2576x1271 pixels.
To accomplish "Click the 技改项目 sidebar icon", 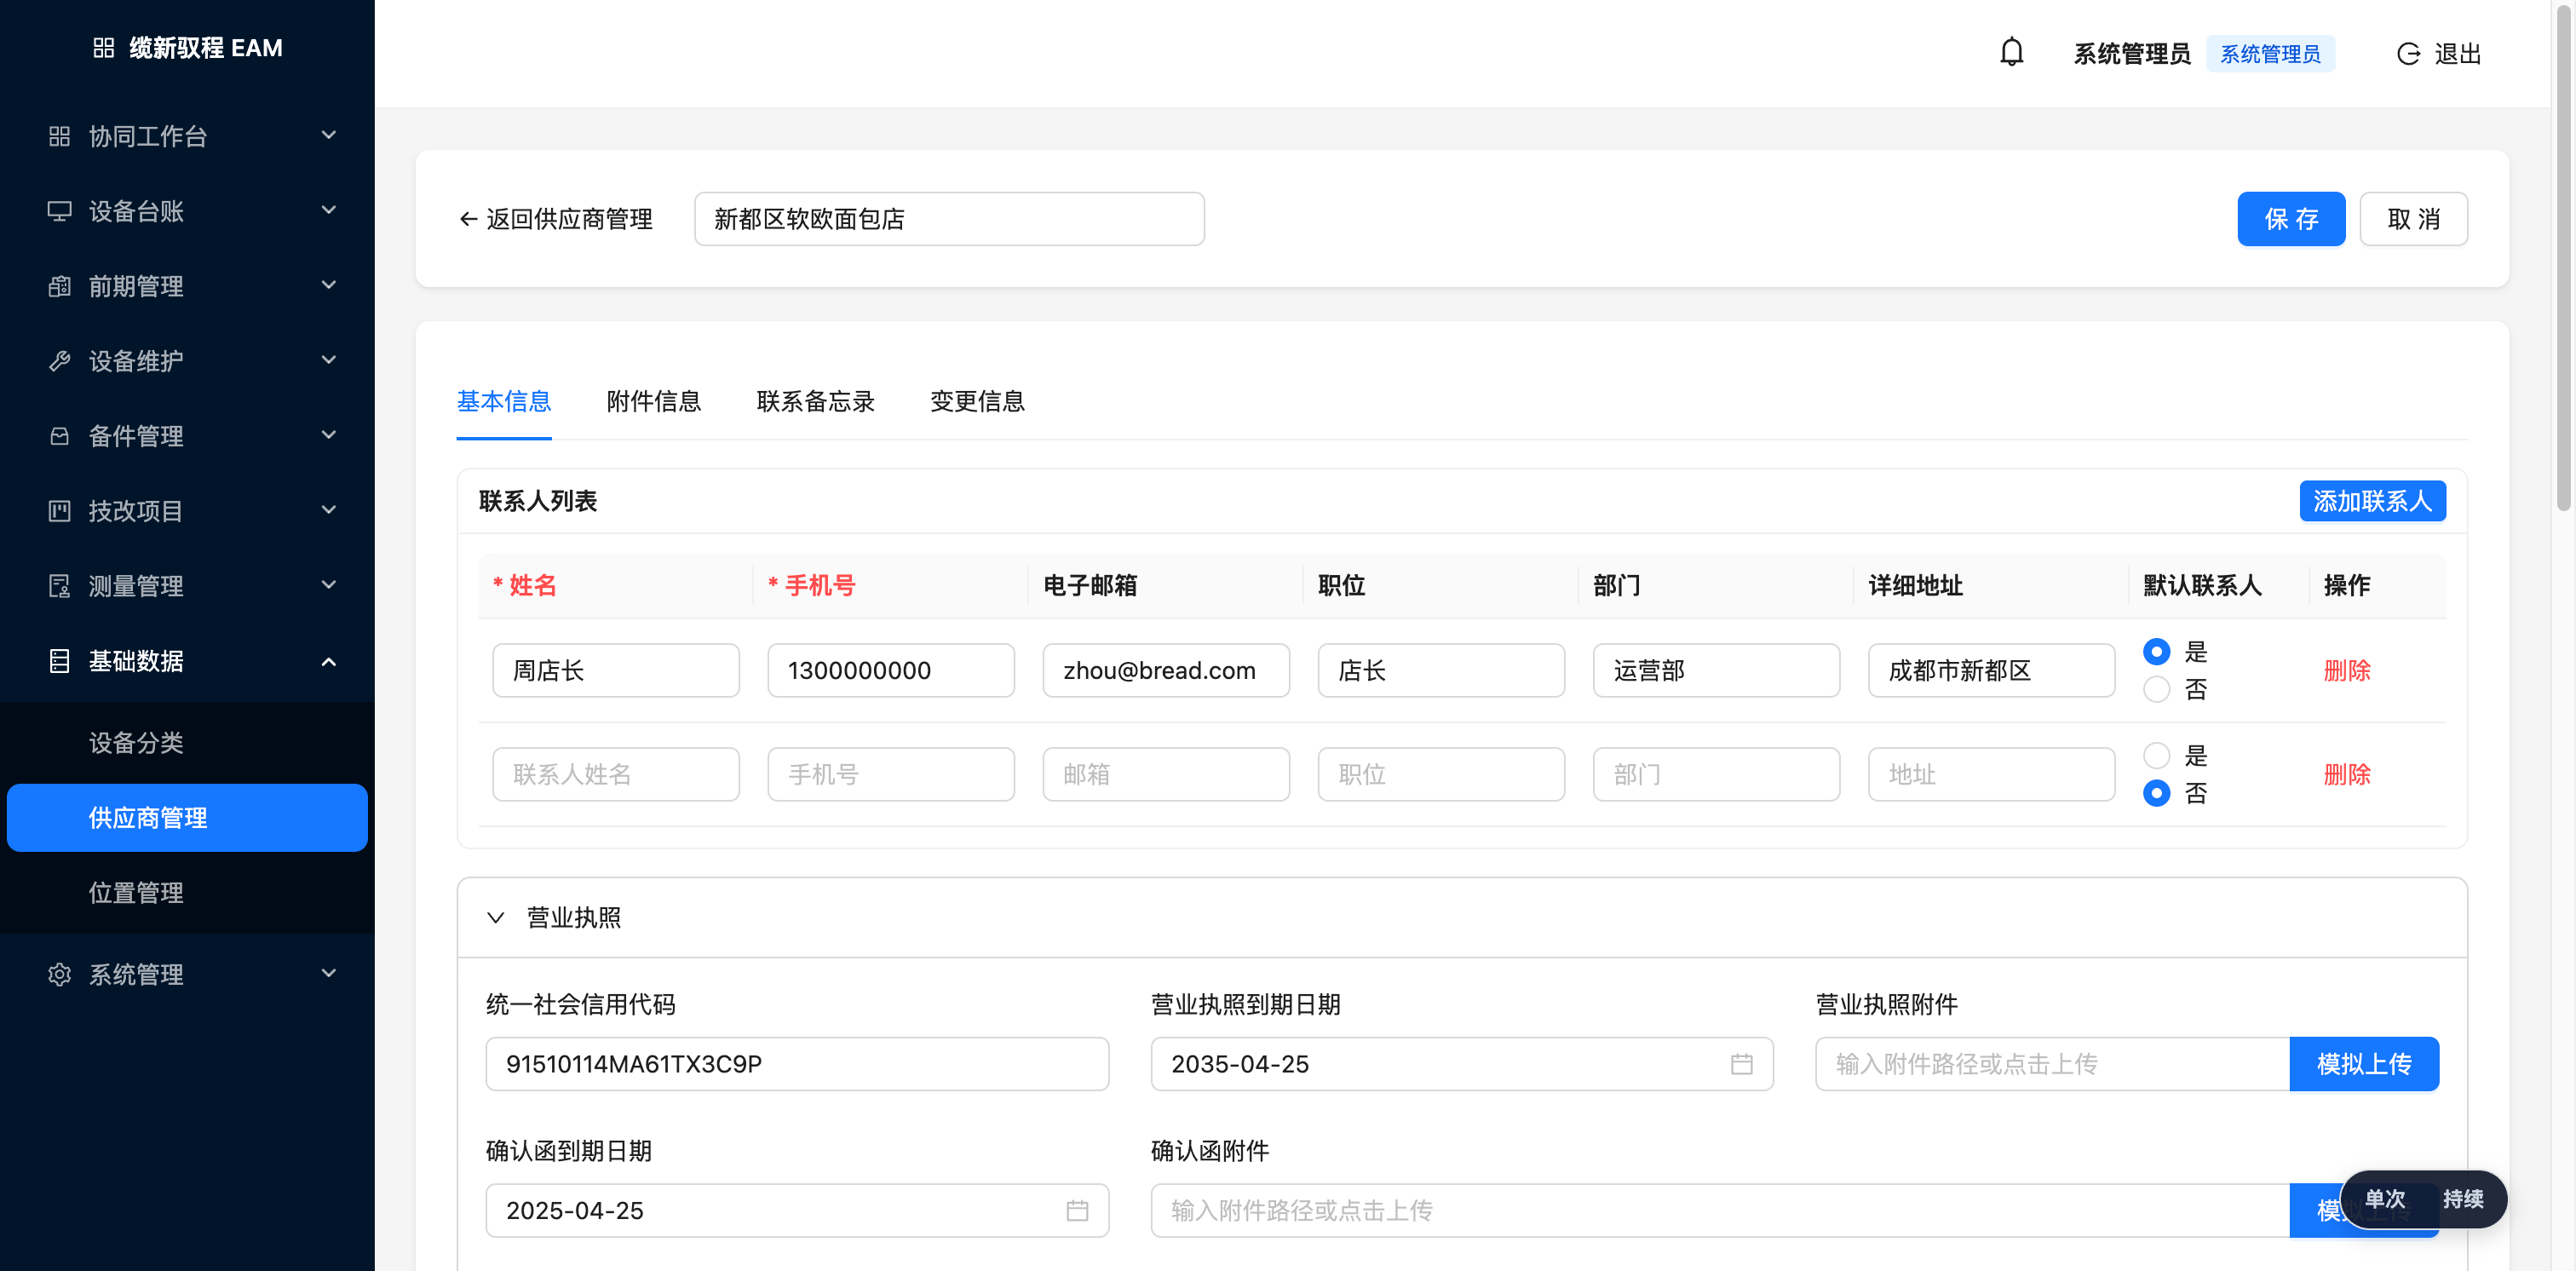I will coord(59,511).
